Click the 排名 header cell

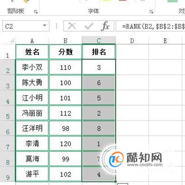(99, 52)
